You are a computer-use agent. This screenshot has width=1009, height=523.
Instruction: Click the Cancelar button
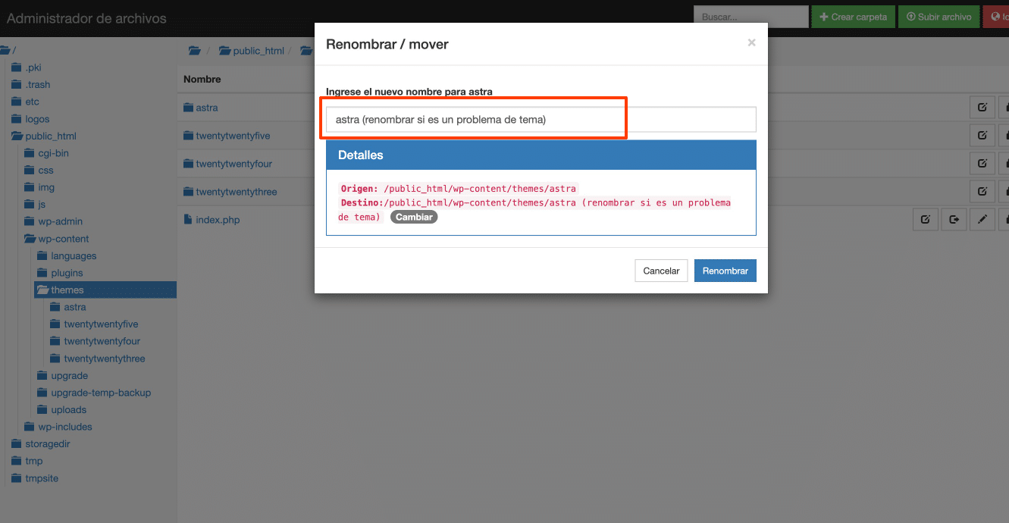pyautogui.click(x=661, y=271)
